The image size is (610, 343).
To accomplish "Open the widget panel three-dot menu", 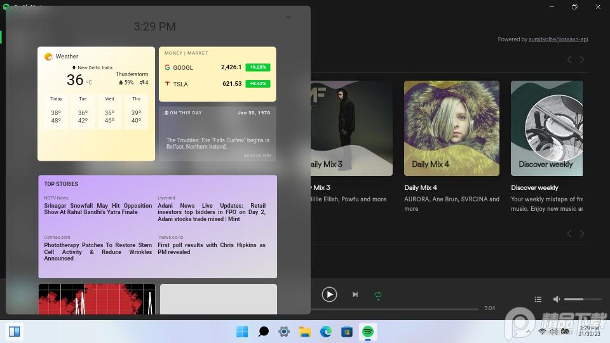I will click(x=288, y=17).
